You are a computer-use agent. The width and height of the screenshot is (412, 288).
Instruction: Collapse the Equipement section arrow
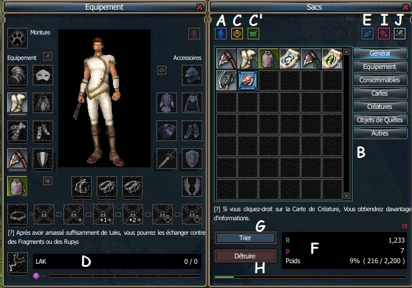[x=48, y=56]
